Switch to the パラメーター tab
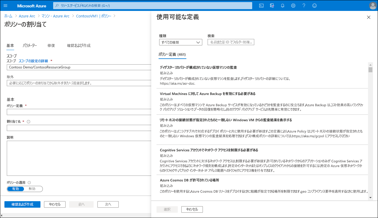 [30, 45]
